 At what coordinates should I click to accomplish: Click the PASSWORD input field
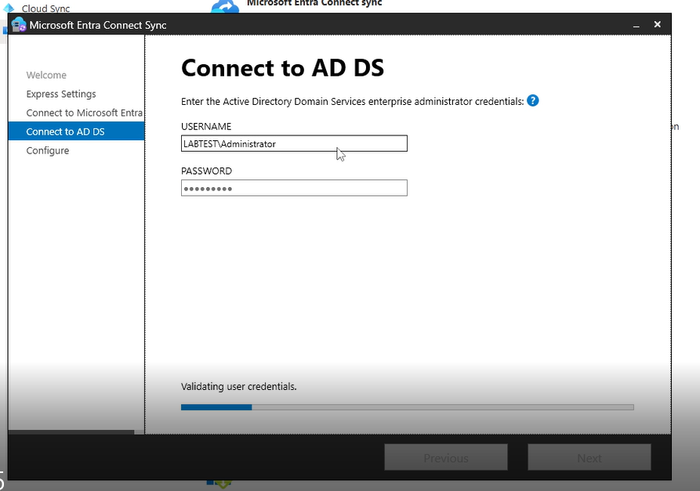[294, 188]
